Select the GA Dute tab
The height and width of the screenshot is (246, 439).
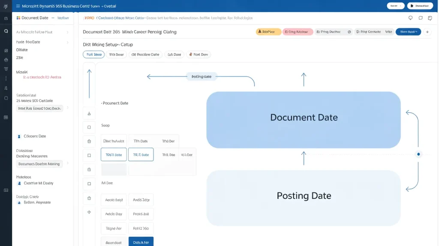pos(174,54)
